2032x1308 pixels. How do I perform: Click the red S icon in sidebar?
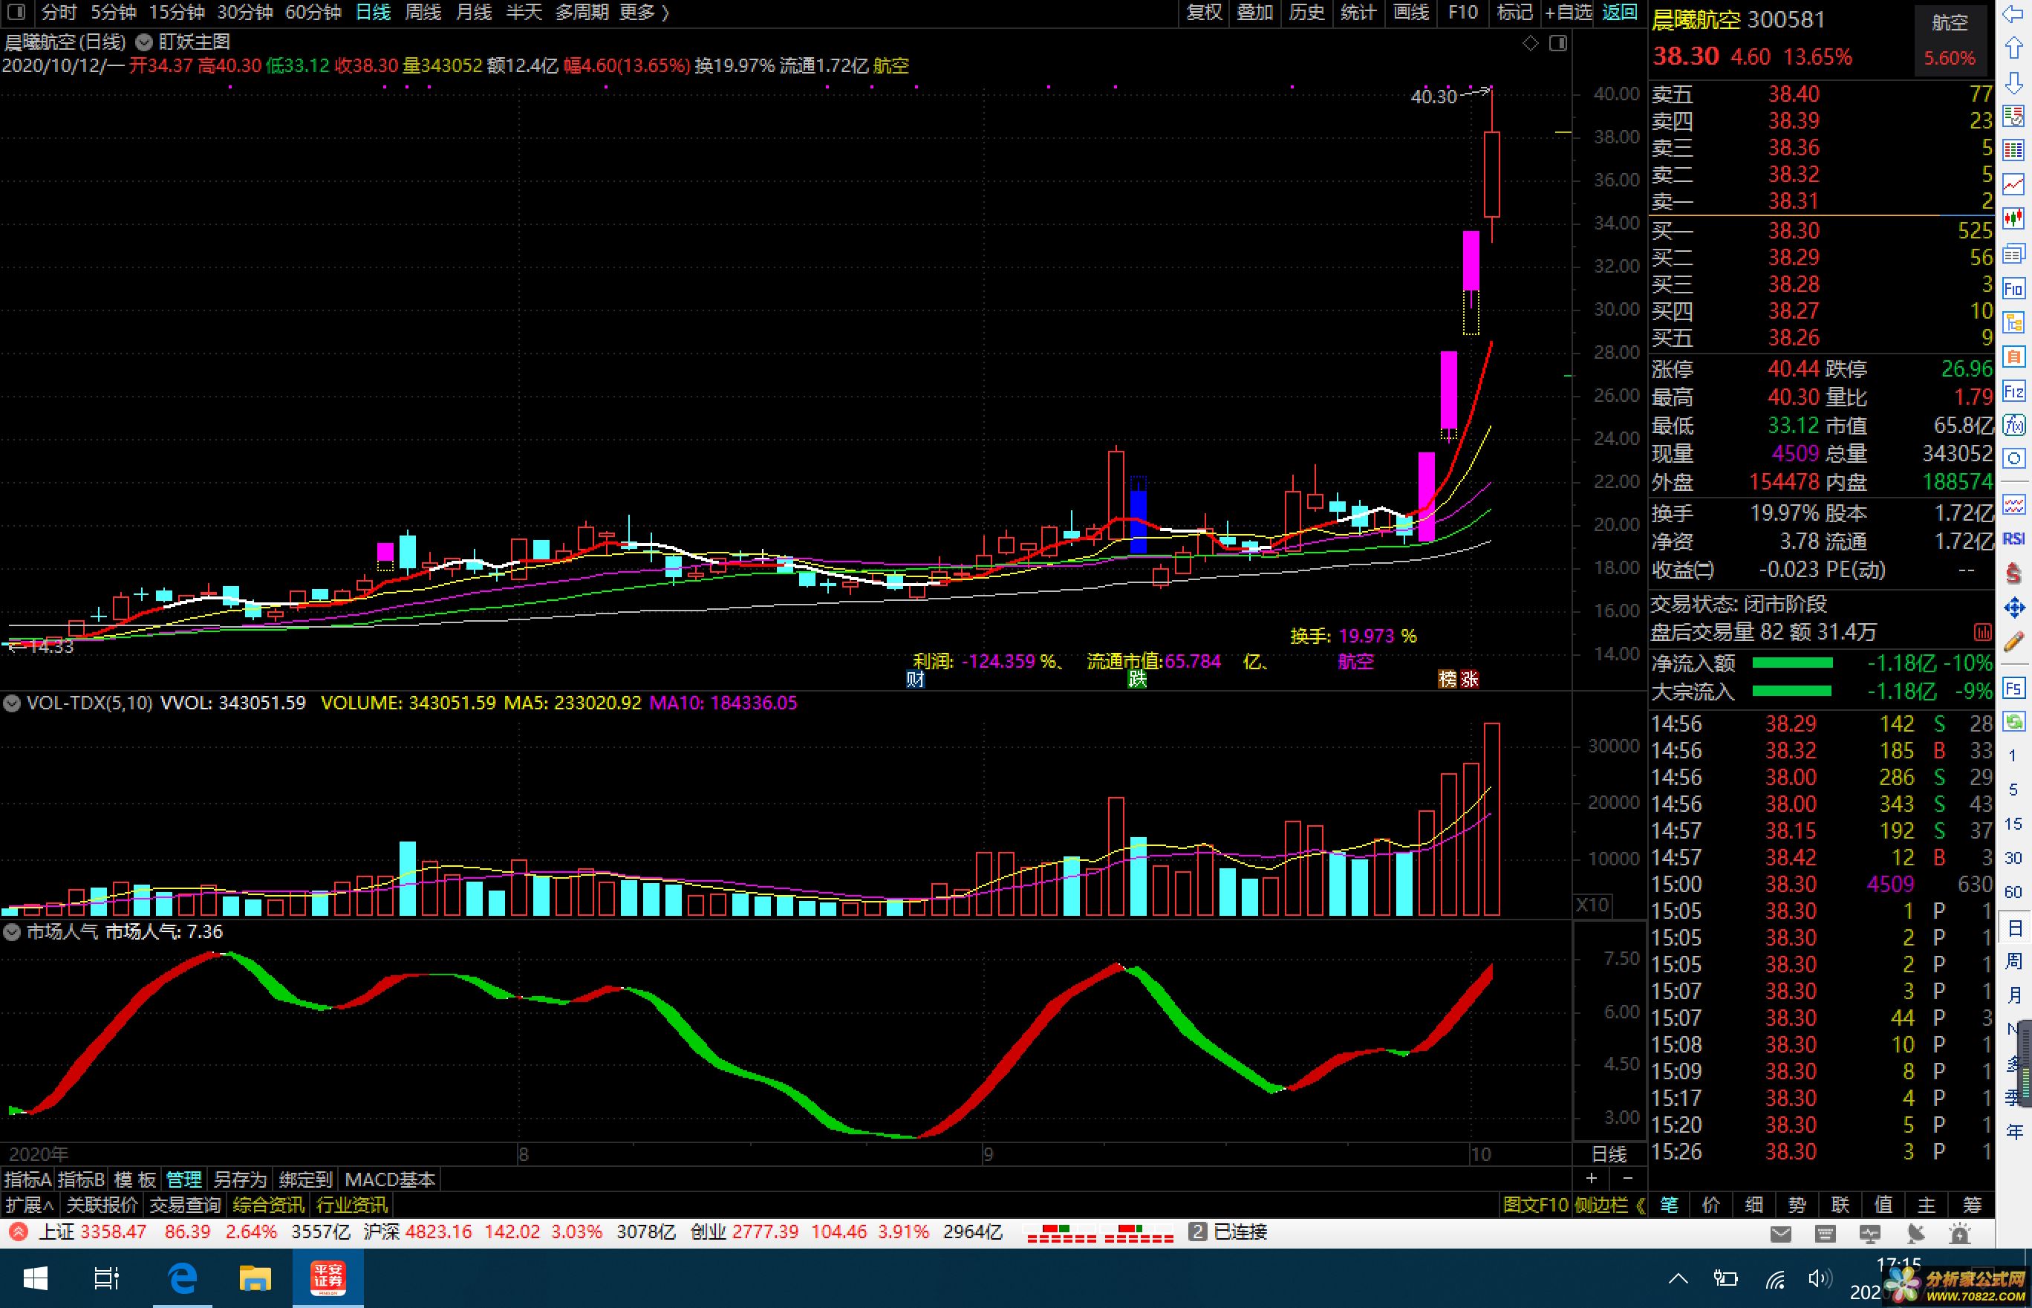(2013, 573)
